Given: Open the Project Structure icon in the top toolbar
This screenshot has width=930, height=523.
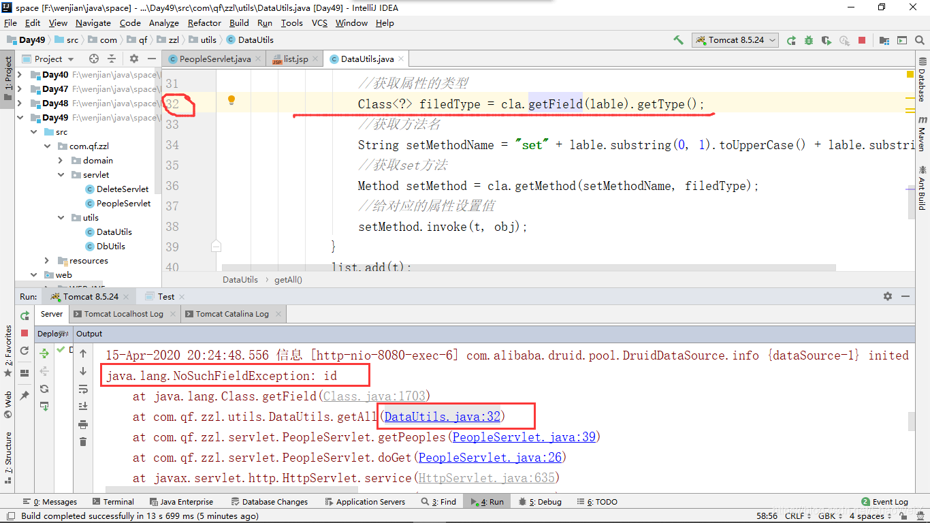Looking at the screenshot, I should [884, 40].
